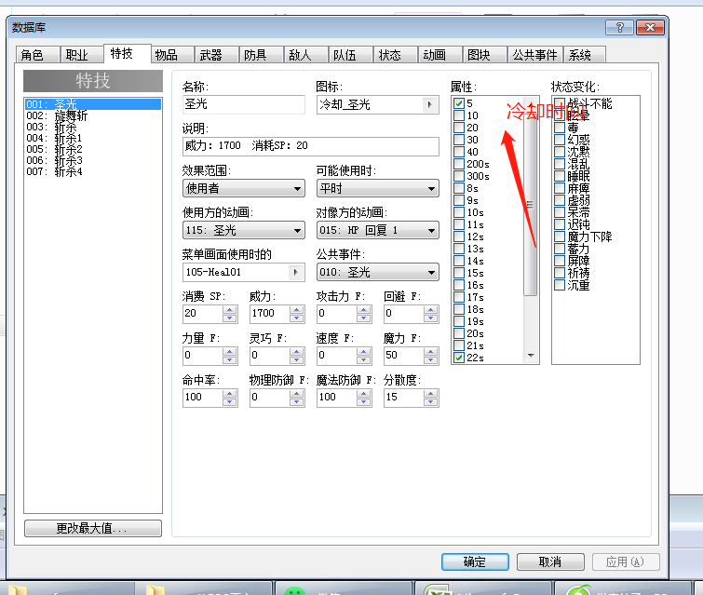The width and height of the screenshot is (703, 595).
Task: Increase the 攻击力 F value with up arrow
Action: pyautogui.click(x=364, y=310)
